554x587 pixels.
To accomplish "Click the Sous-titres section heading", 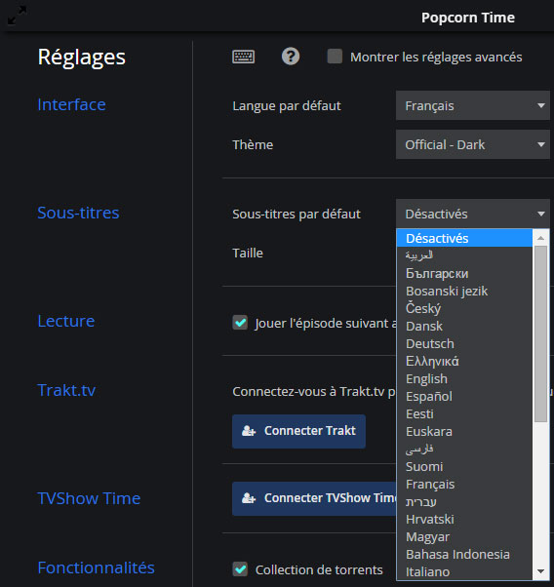I will [x=78, y=213].
